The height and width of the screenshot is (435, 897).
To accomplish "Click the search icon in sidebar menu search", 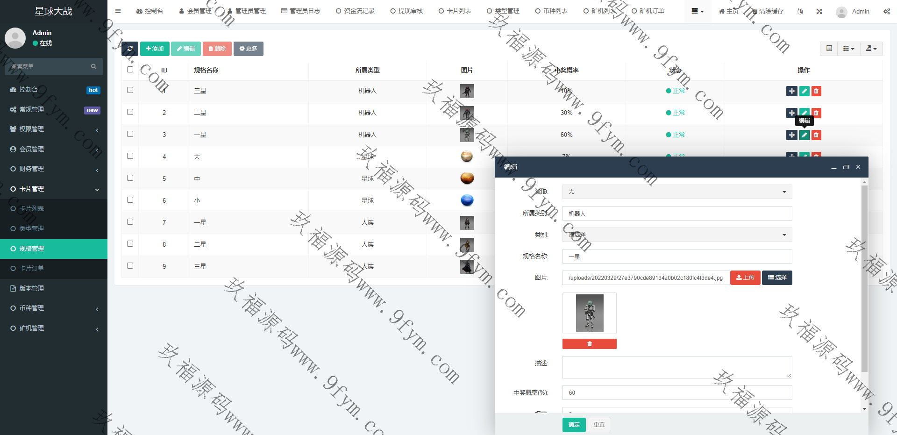I will click(x=93, y=67).
